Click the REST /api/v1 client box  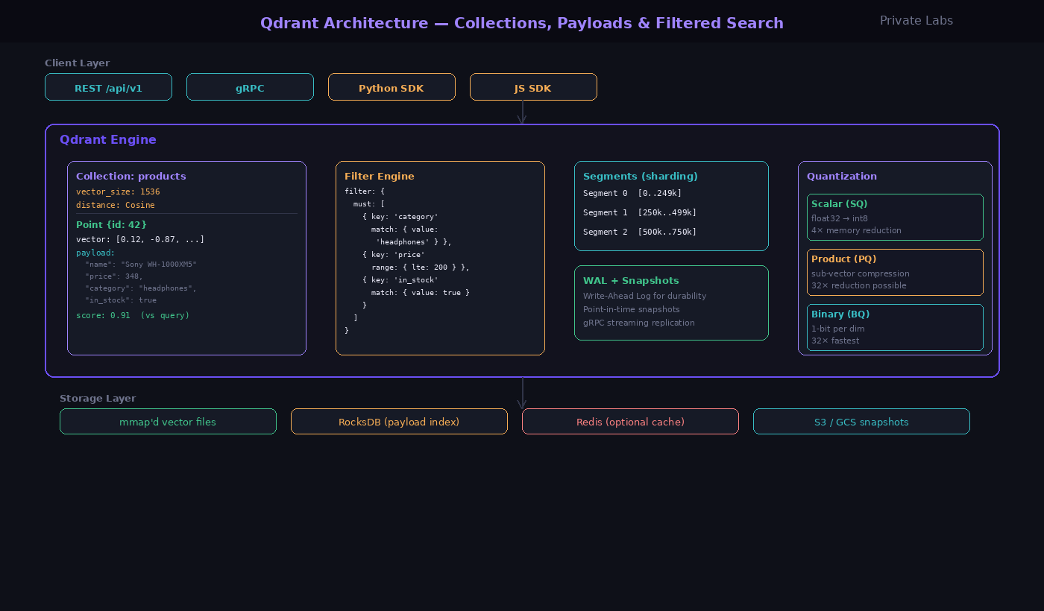108,87
